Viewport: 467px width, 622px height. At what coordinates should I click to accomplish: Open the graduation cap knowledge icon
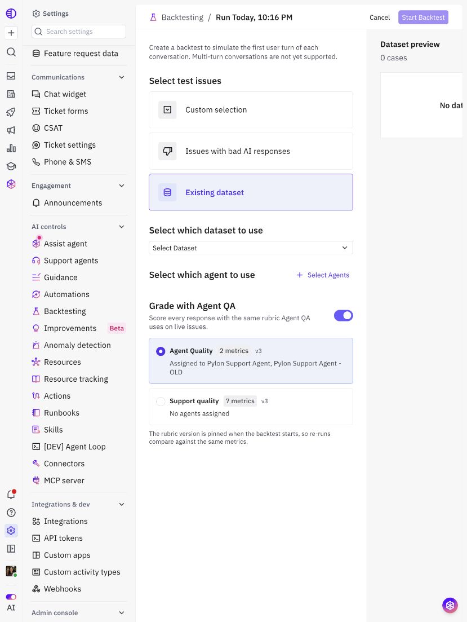click(x=11, y=166)
